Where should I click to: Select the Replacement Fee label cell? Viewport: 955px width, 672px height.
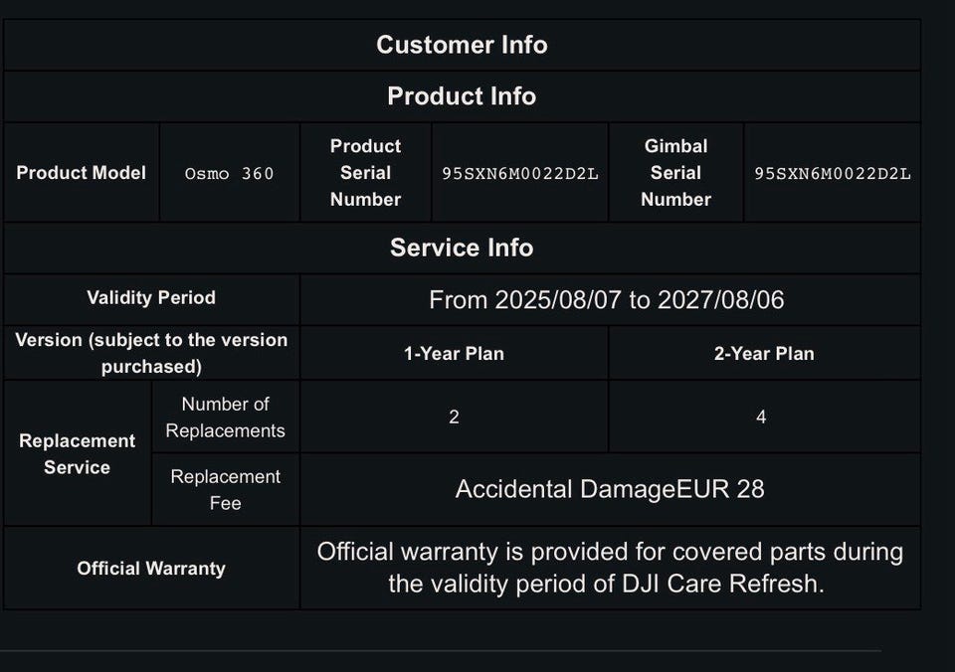(225, 490)
